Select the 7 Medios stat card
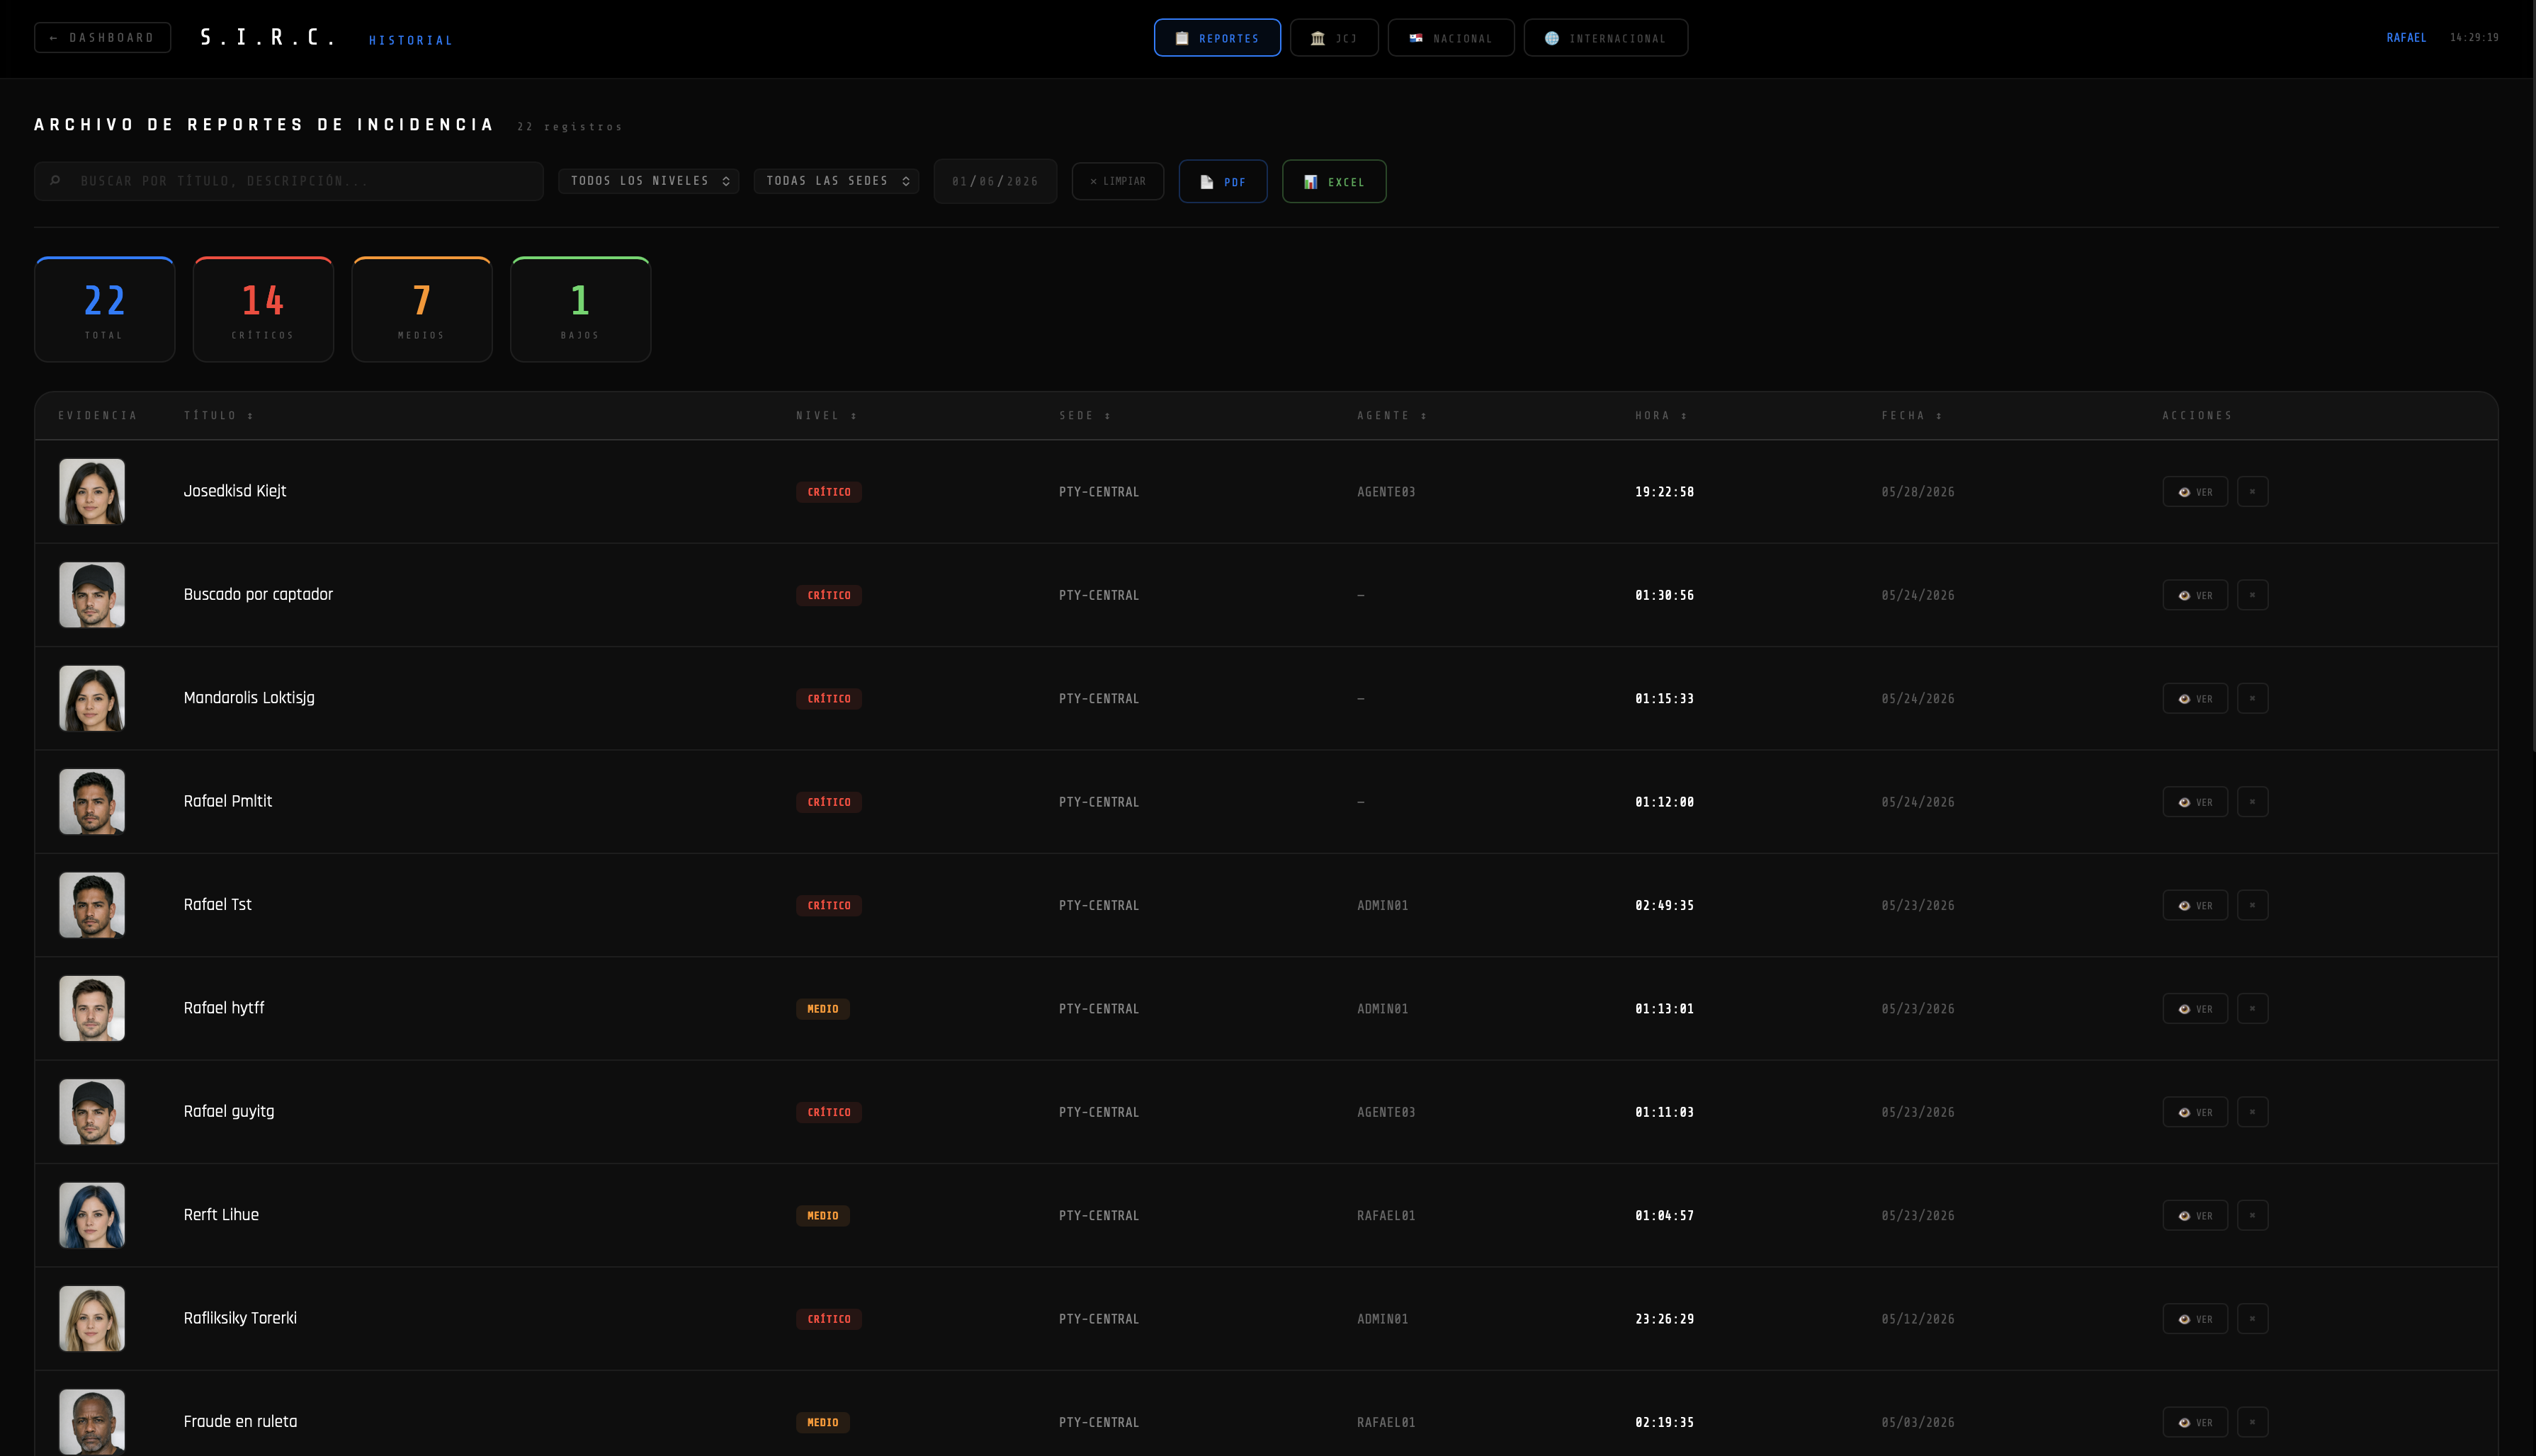This screenshot has width=2536, height=1456. [422, 309]
